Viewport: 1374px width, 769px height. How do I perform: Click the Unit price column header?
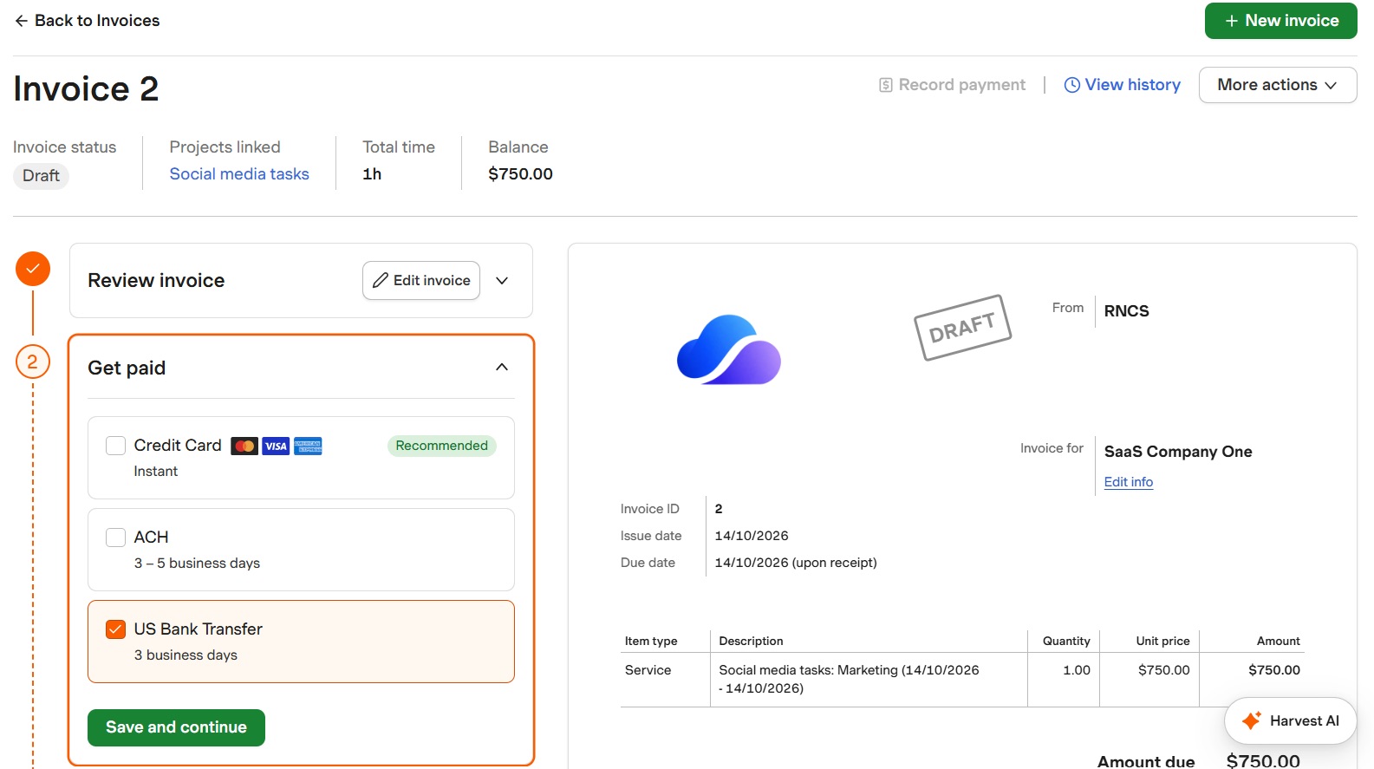click(x=1163, y=642)
